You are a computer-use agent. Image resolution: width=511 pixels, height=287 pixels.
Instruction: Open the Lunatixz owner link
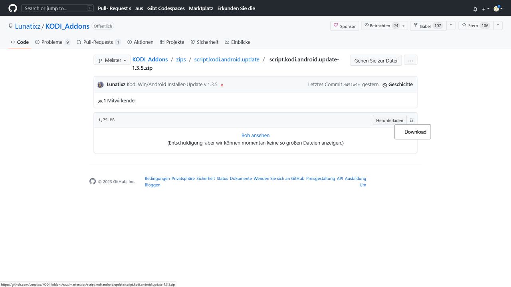(x=28, y=26)
